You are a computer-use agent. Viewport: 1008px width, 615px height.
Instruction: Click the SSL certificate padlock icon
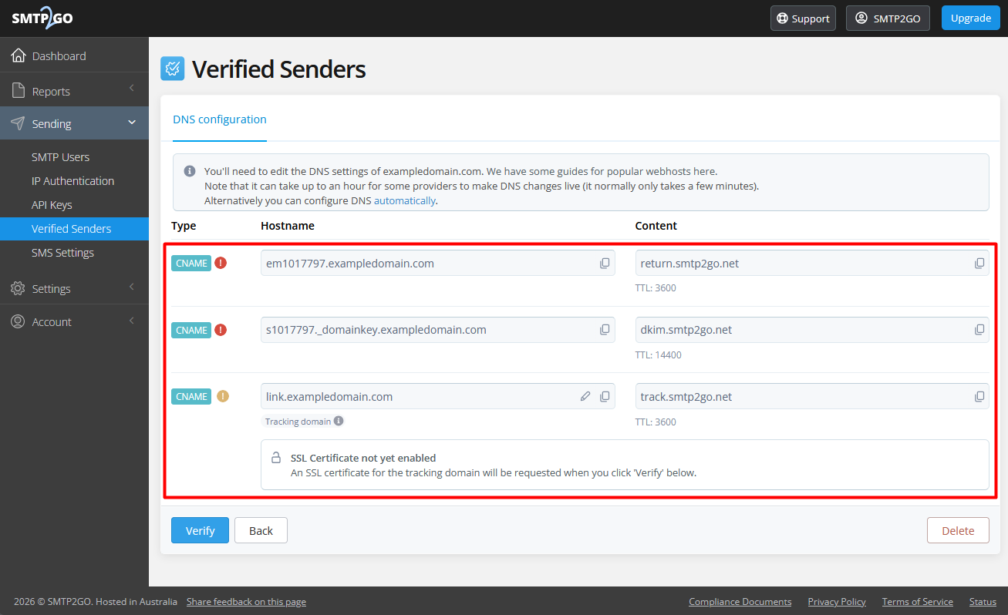[276, 458]
